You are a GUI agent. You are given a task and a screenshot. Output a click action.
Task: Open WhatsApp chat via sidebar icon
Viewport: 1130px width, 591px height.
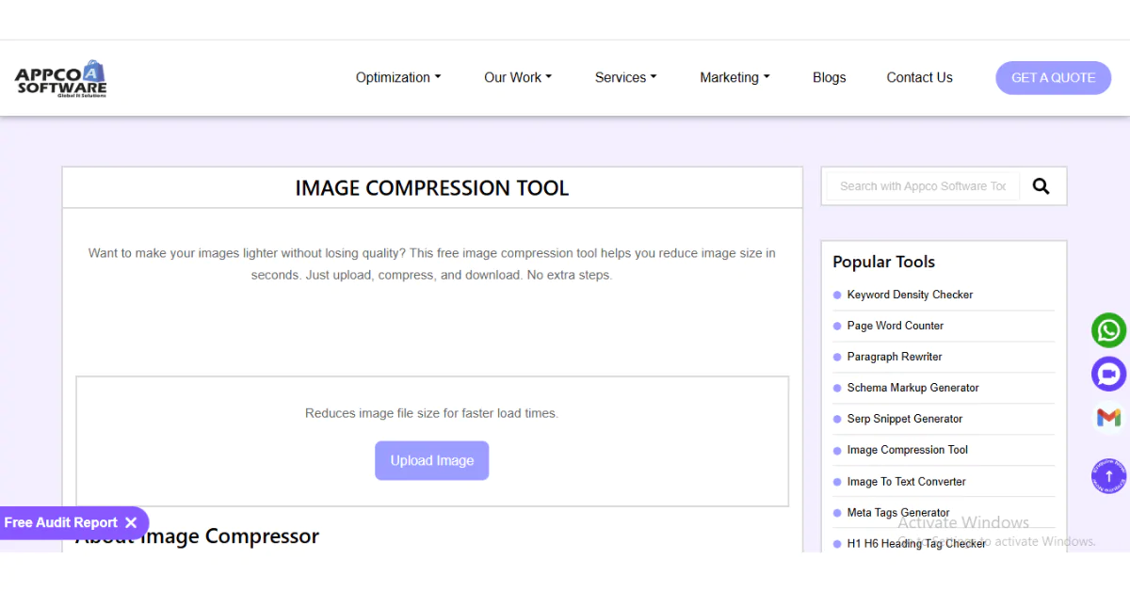pyautogui.click(x=1108, y=330)
